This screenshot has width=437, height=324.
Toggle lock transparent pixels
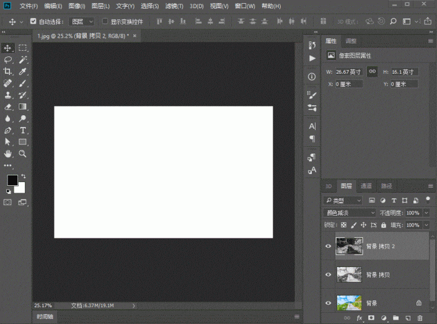(343, 225)
